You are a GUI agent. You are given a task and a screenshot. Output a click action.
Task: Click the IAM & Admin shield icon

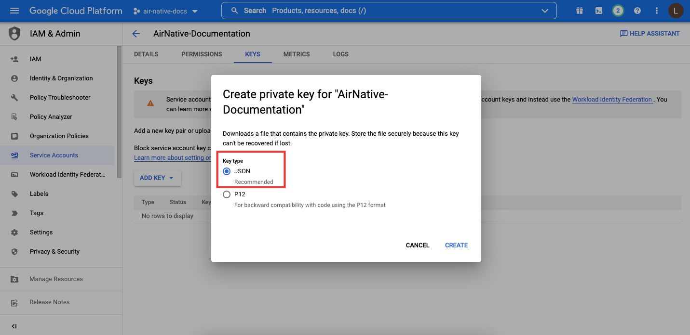14,34
